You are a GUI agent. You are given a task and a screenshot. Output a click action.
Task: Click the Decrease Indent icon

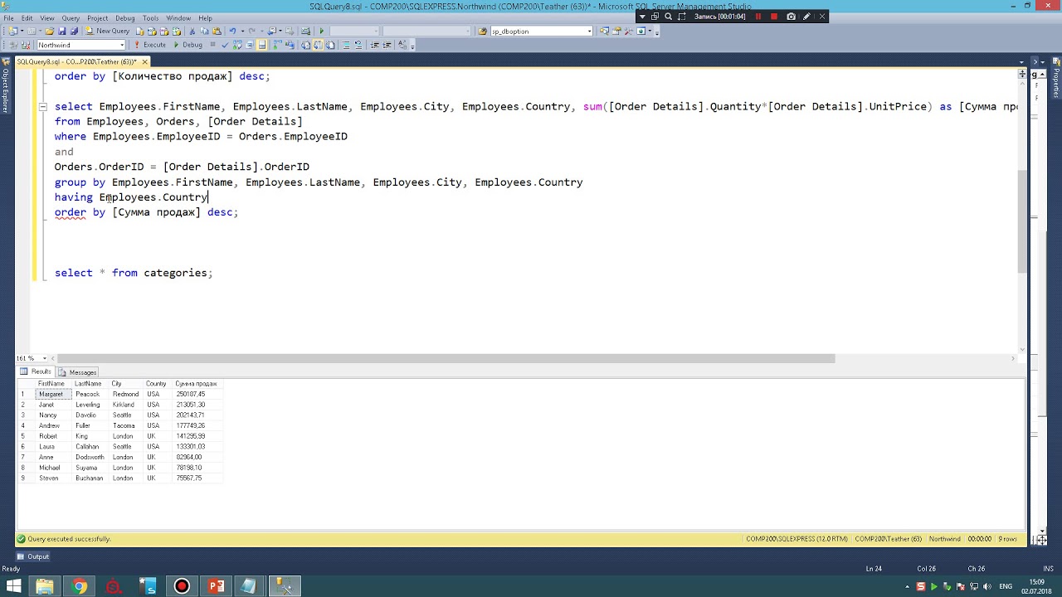point(375,45)
